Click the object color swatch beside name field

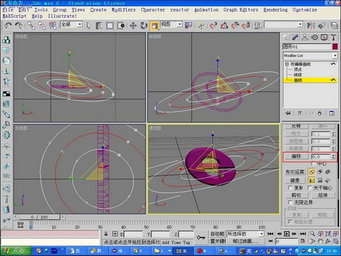point(335,46)
